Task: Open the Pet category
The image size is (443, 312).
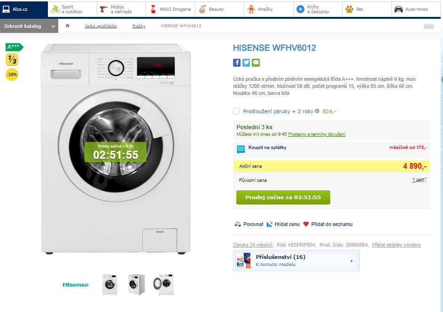Action: click(x=367, y=9)
